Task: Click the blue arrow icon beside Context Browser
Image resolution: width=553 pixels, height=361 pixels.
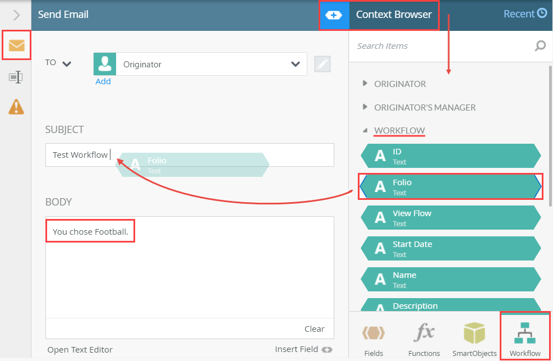Action: coord(334,13)
